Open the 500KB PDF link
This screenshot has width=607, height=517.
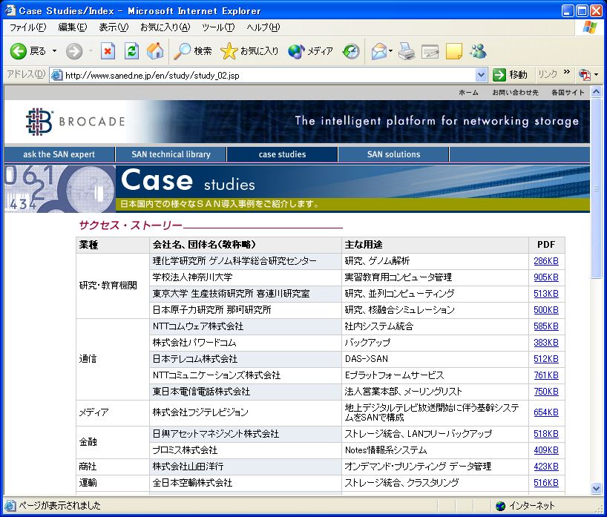[546, 310]
